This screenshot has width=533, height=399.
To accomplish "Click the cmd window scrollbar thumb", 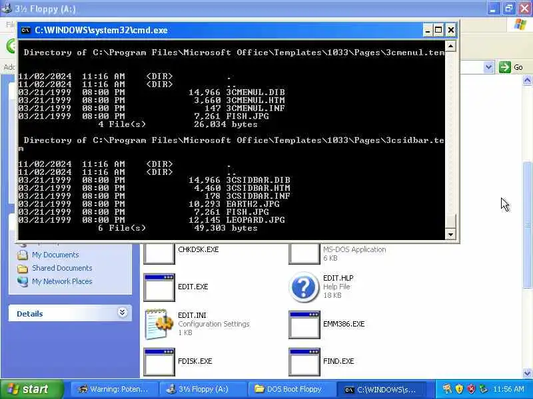I will [x=450, y=221].
